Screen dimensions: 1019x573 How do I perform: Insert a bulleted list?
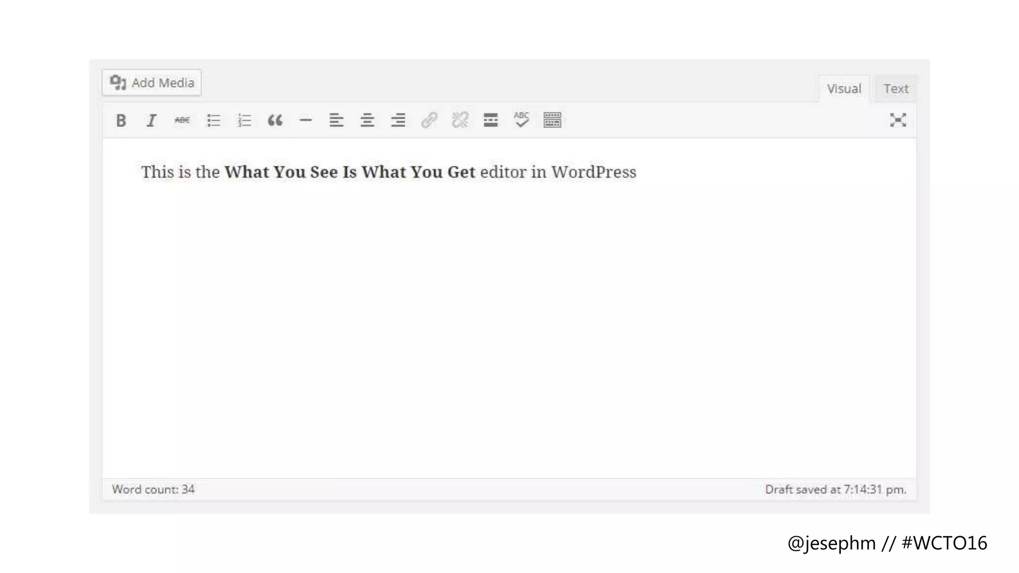coord(213,120)
